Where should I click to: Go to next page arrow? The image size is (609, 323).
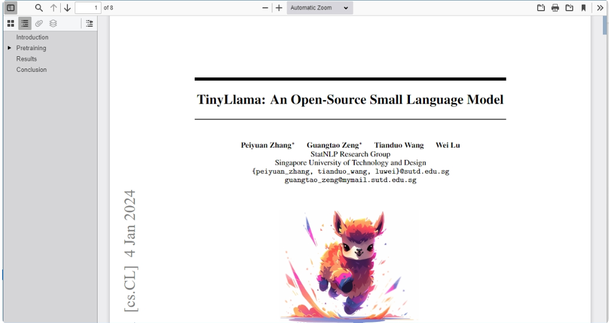click(67, 8)
